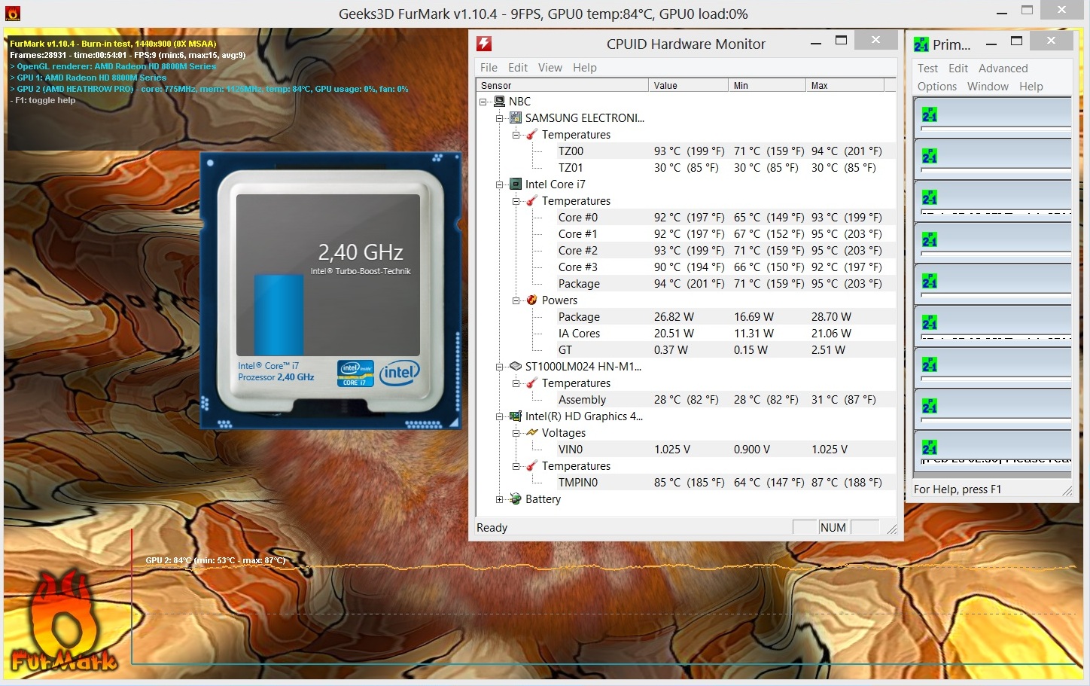Viewport: 1090px width, 686px height.
Task: Collapse the Intel Core i7 node
Action: [x=499, y=184]
